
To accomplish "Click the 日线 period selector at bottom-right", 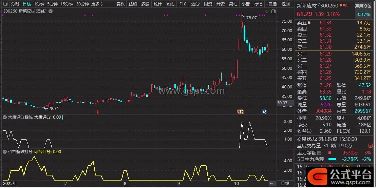I will point(285,184).
